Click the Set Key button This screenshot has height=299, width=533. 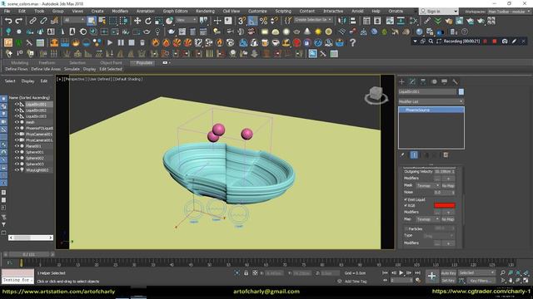coord(448,281)
